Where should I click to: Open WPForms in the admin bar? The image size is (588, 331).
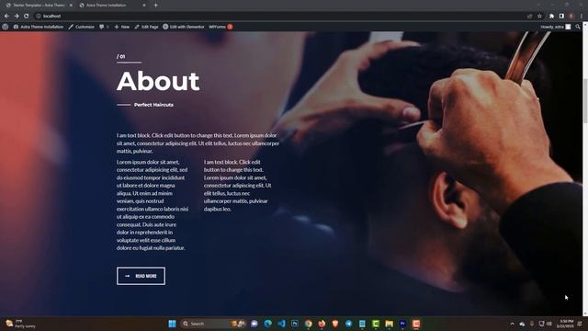click(220, 27)
